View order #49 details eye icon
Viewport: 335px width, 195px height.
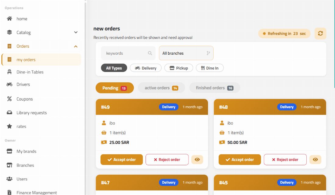point(197,160)
